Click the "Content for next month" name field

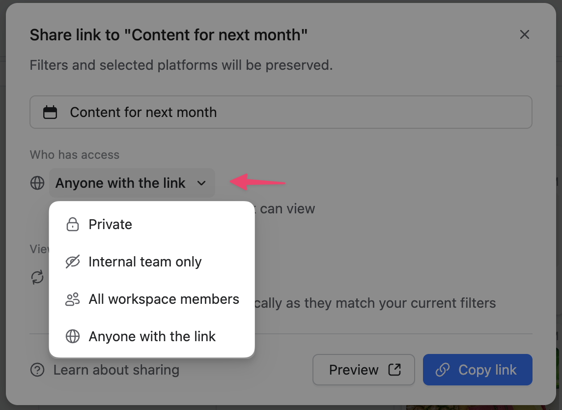(281, 113)
